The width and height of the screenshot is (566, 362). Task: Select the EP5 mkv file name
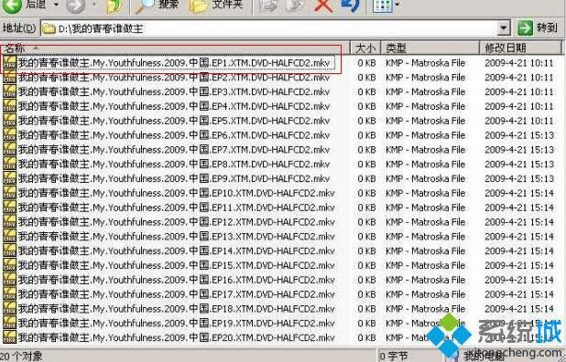coord(174,121)
